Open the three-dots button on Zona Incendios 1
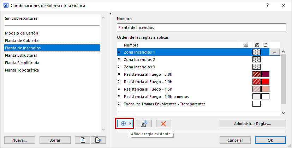 [x=275, y=52]
